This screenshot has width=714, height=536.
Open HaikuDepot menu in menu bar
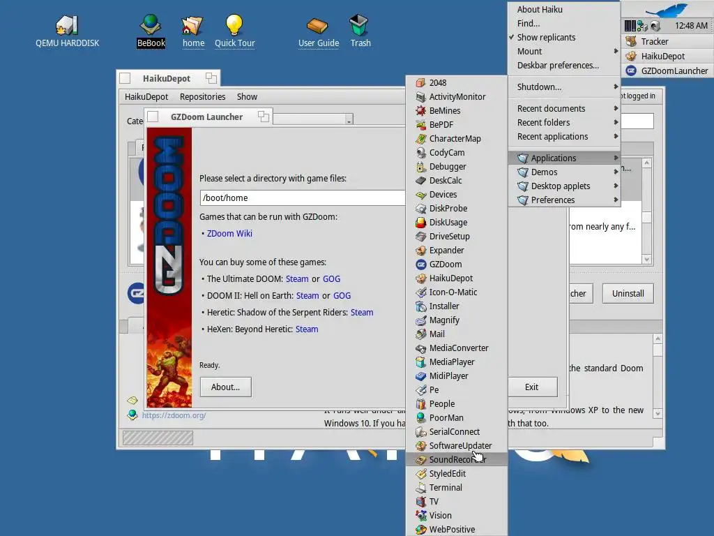click(146, 96)
